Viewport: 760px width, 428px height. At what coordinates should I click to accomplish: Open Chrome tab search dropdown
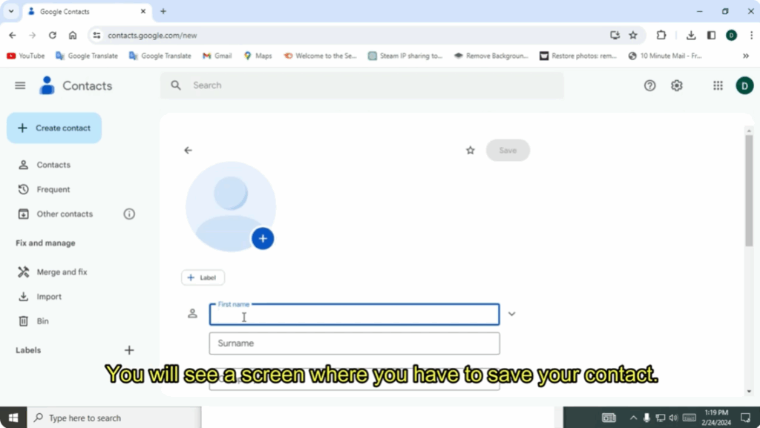click(11, 11)
